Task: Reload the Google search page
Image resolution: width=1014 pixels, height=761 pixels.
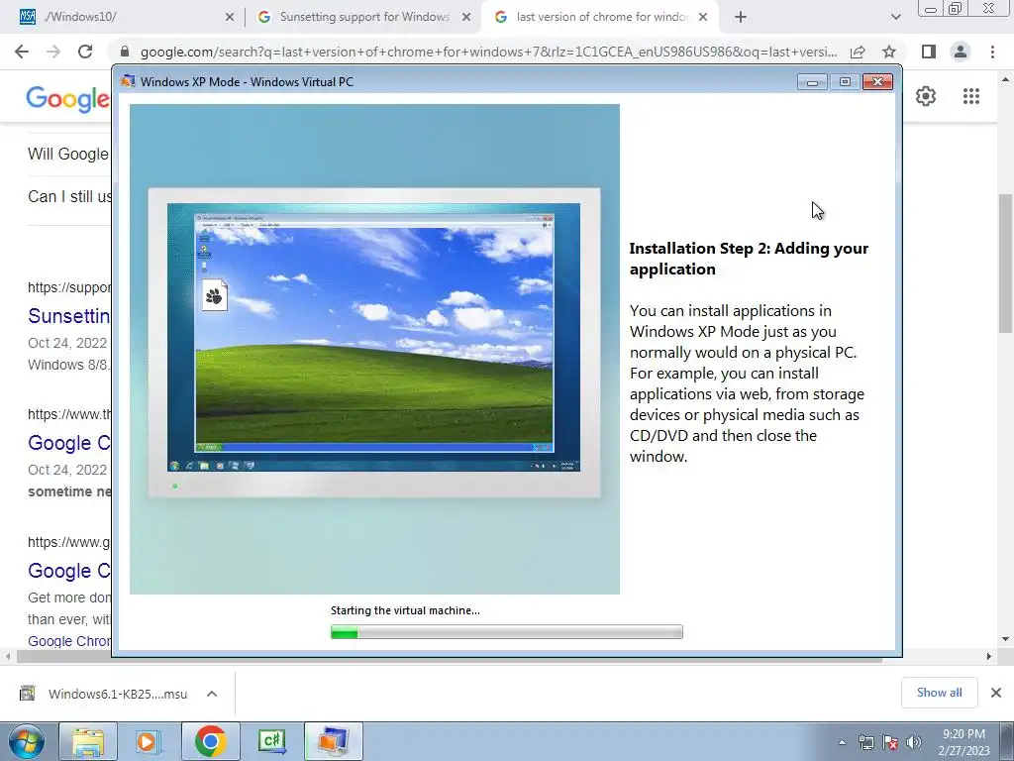Action: click(85, 52)
